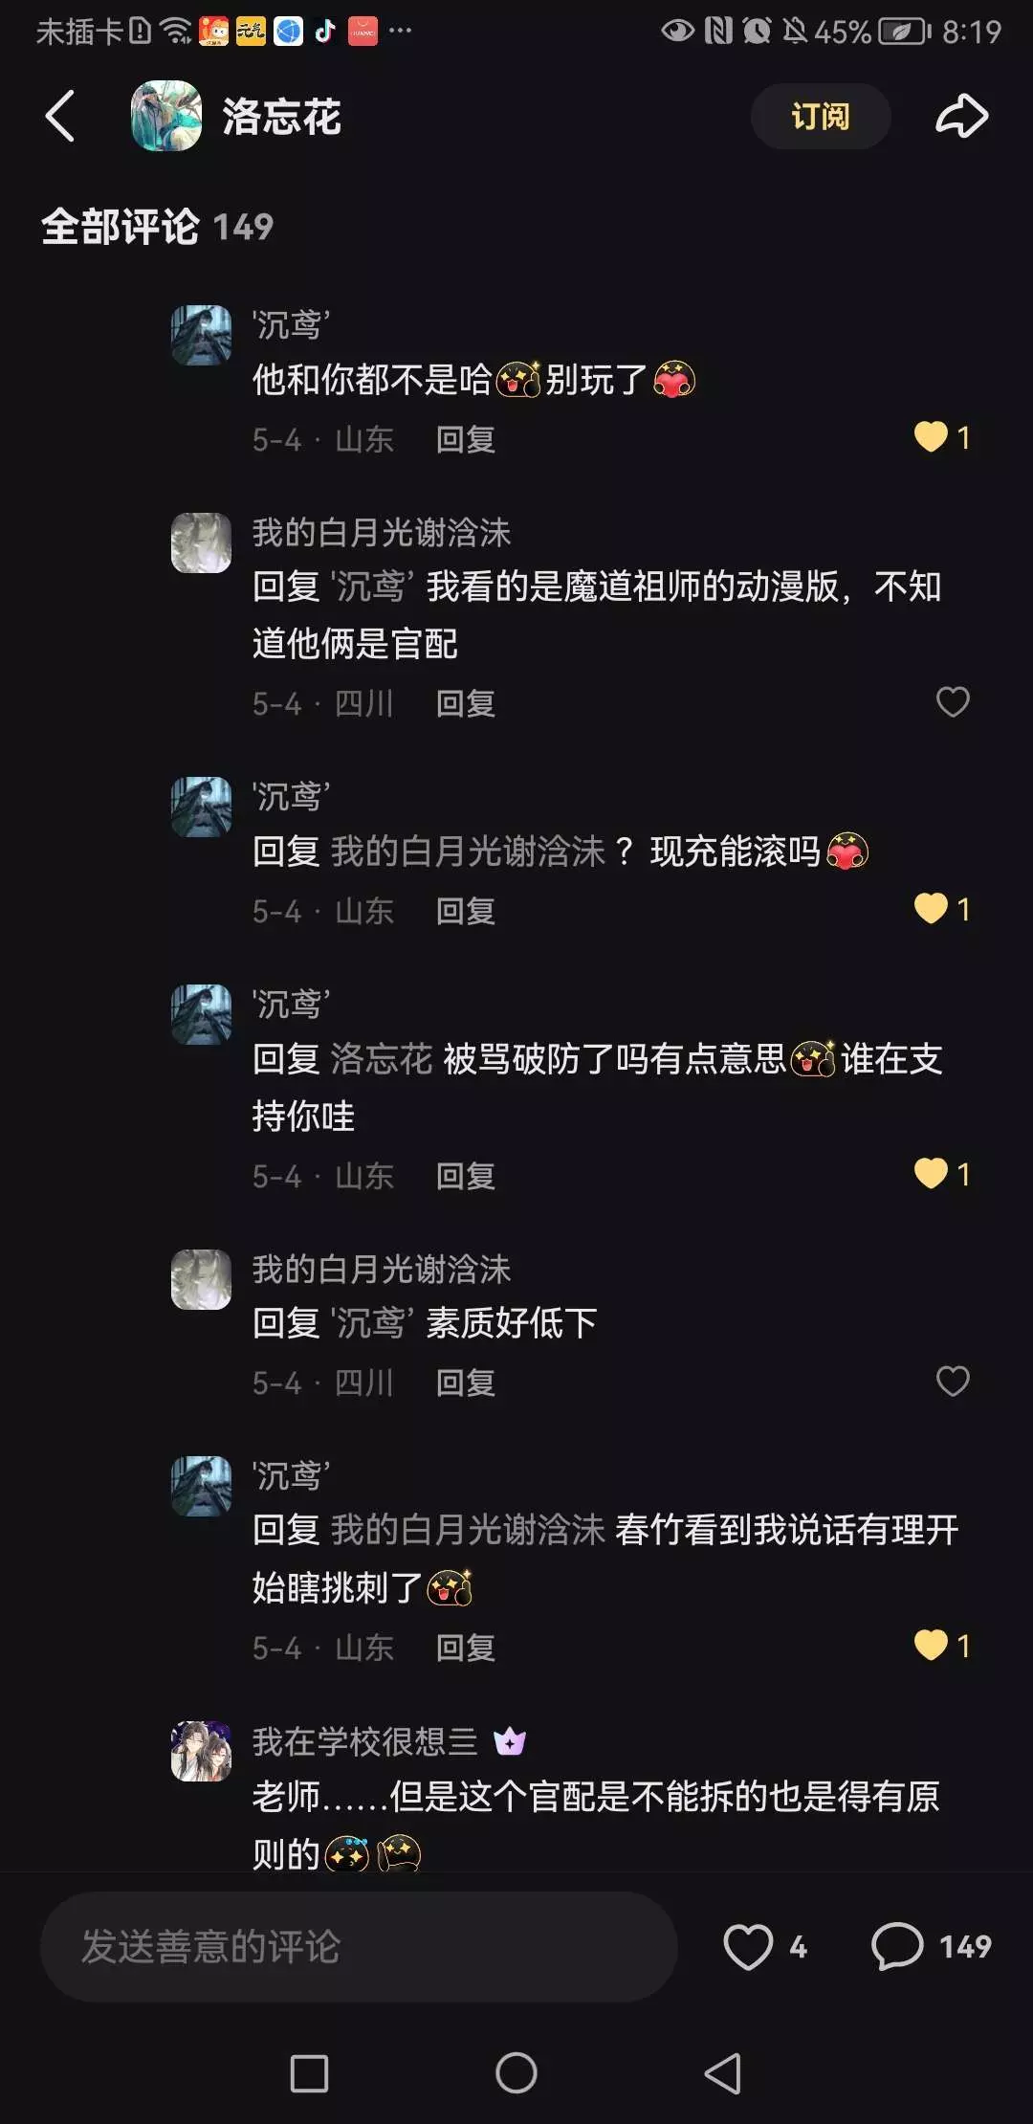
Task: Reply to the '素质好低下' comment
Action: (466, 1383)
